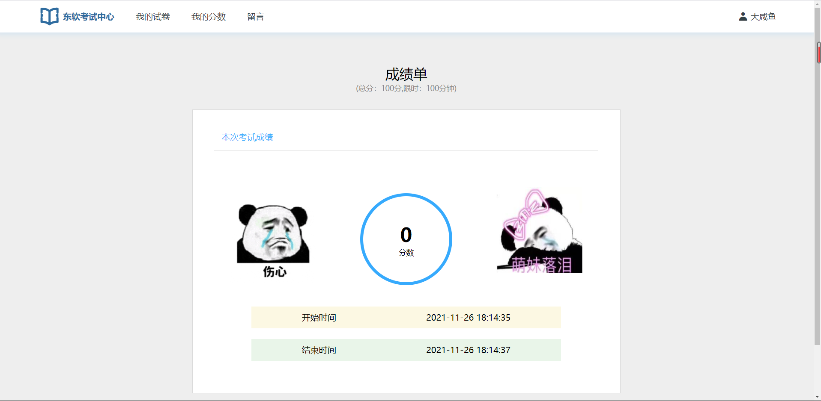821x401 pixels.
Task: Click the score circle showing 0 分数
Action: click(x=406, y=239)
